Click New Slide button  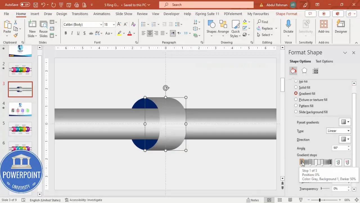[x=32, y=28]
